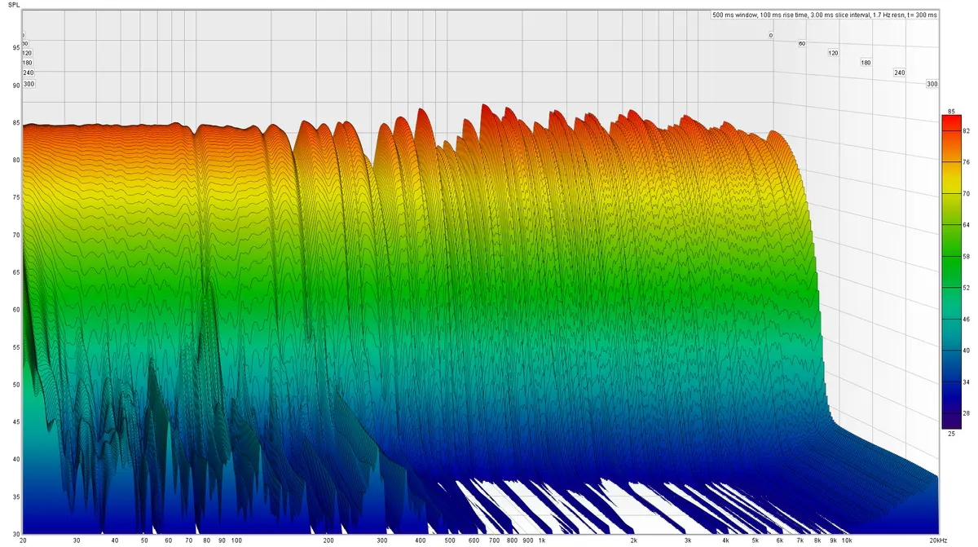The width and height of the screenshot is (978, 547).
Task: Click "82" on the color legend
Action: point(967,130)
